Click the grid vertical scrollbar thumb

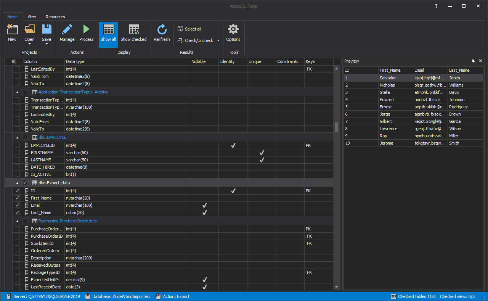coord(337,127)
